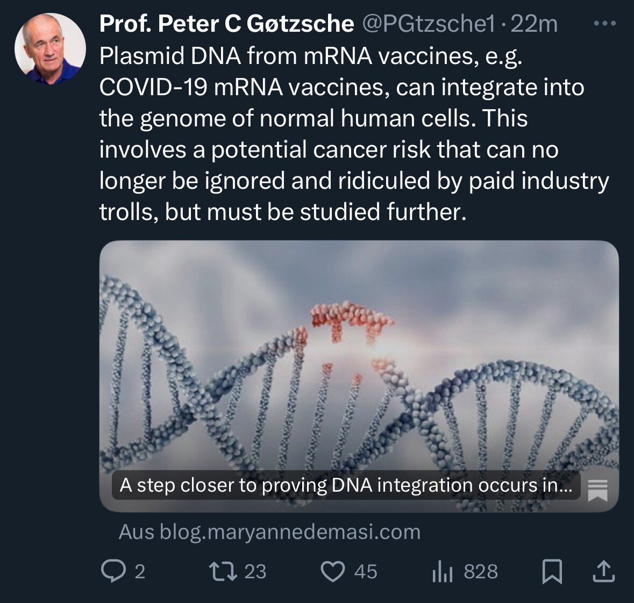Viewport: 634px width, 603px height.
Task: Click the bookmark icon below the tweet
Action: (x=552, y=572)
